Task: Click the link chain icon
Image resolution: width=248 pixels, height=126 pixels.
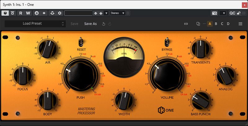Action: (186, 24)
